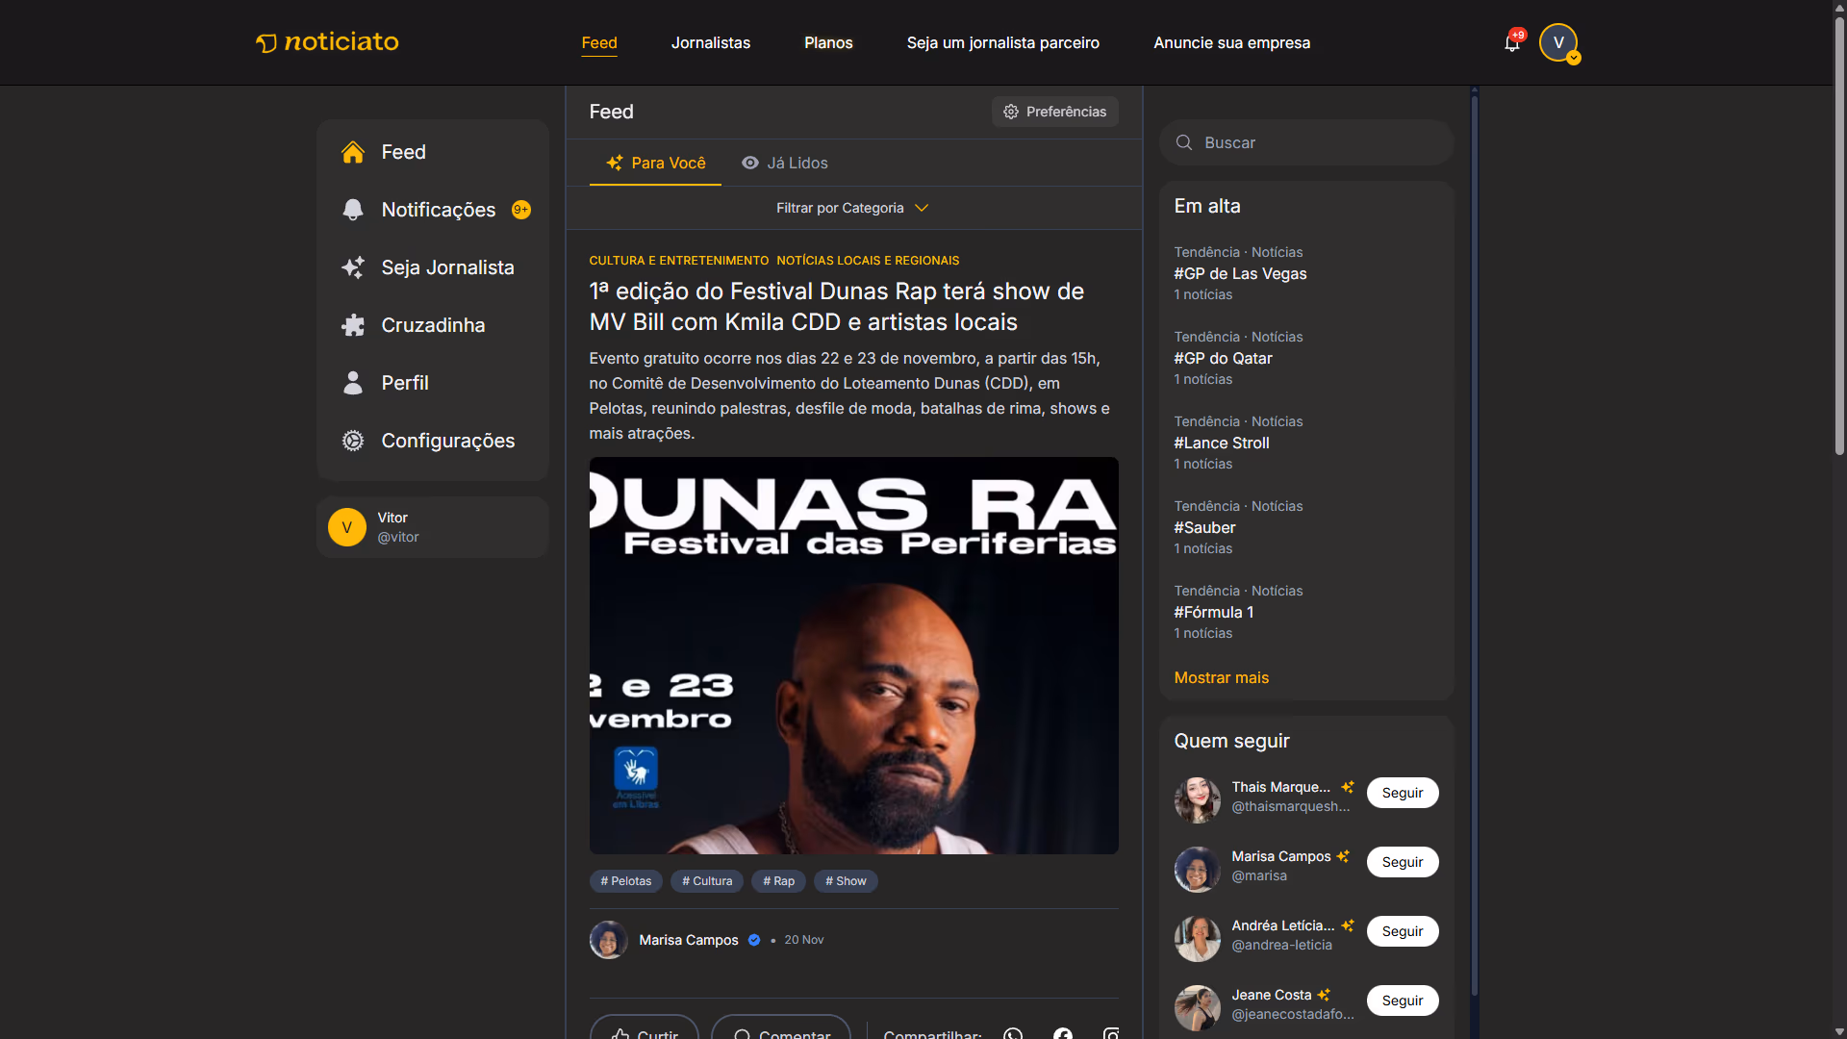The width and height of the screenshot is (1847, 1039).
Task: Expand Filtrar por Categoria dropdown
Action: click(852, 208)
